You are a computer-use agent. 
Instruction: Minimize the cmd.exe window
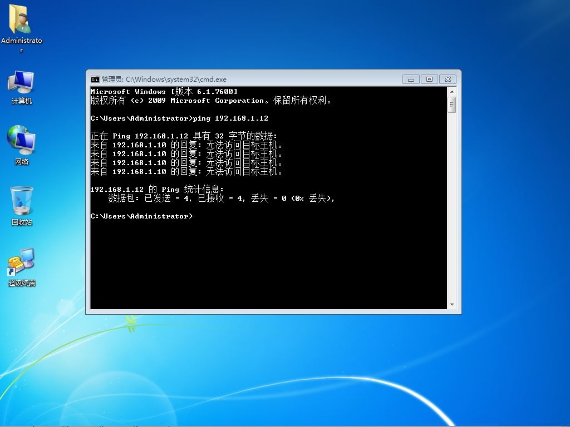(x=411, y=79)
